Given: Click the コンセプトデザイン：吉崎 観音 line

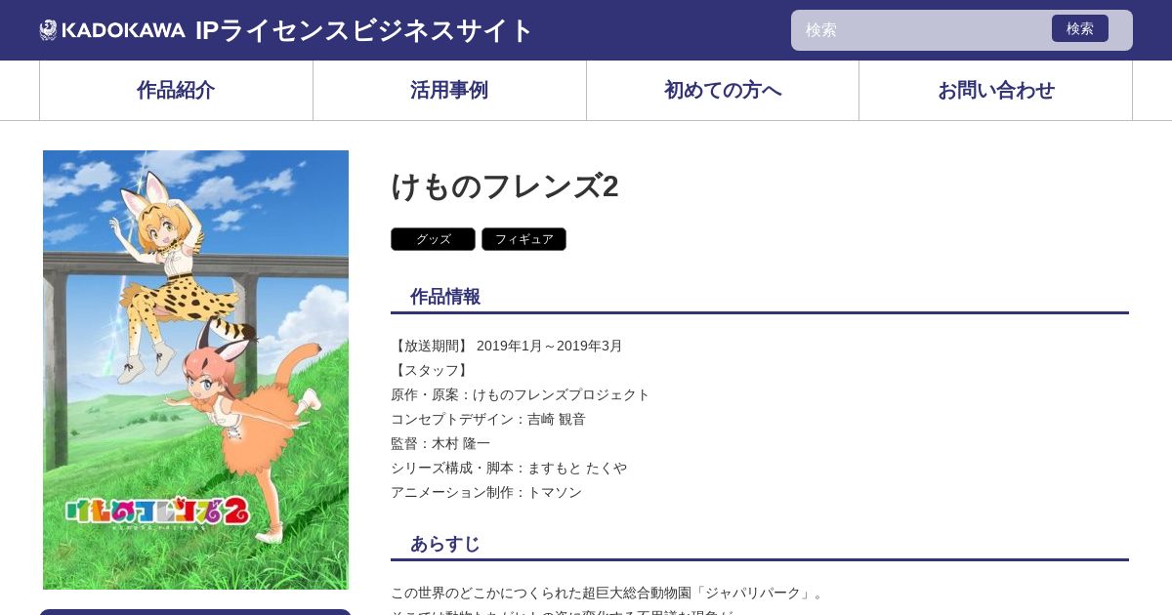Looking at the screenshot, I should click(x=488, y=419).
